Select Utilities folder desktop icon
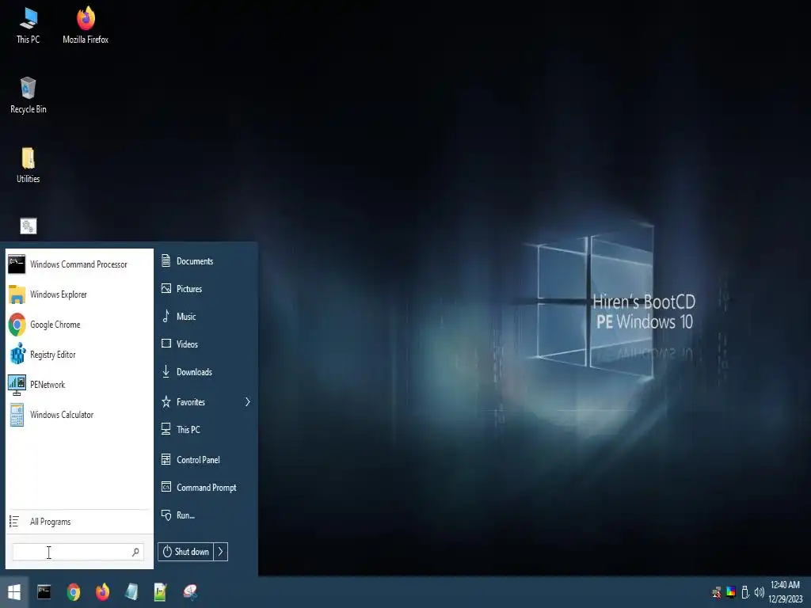This screenshot has height=608, width=811. tap(28, 165)
